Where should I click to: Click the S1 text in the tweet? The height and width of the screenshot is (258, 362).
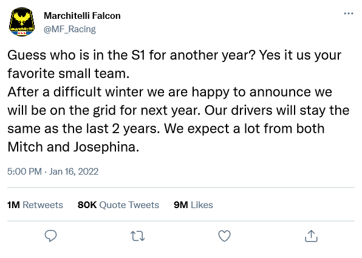tap(138, 55)
